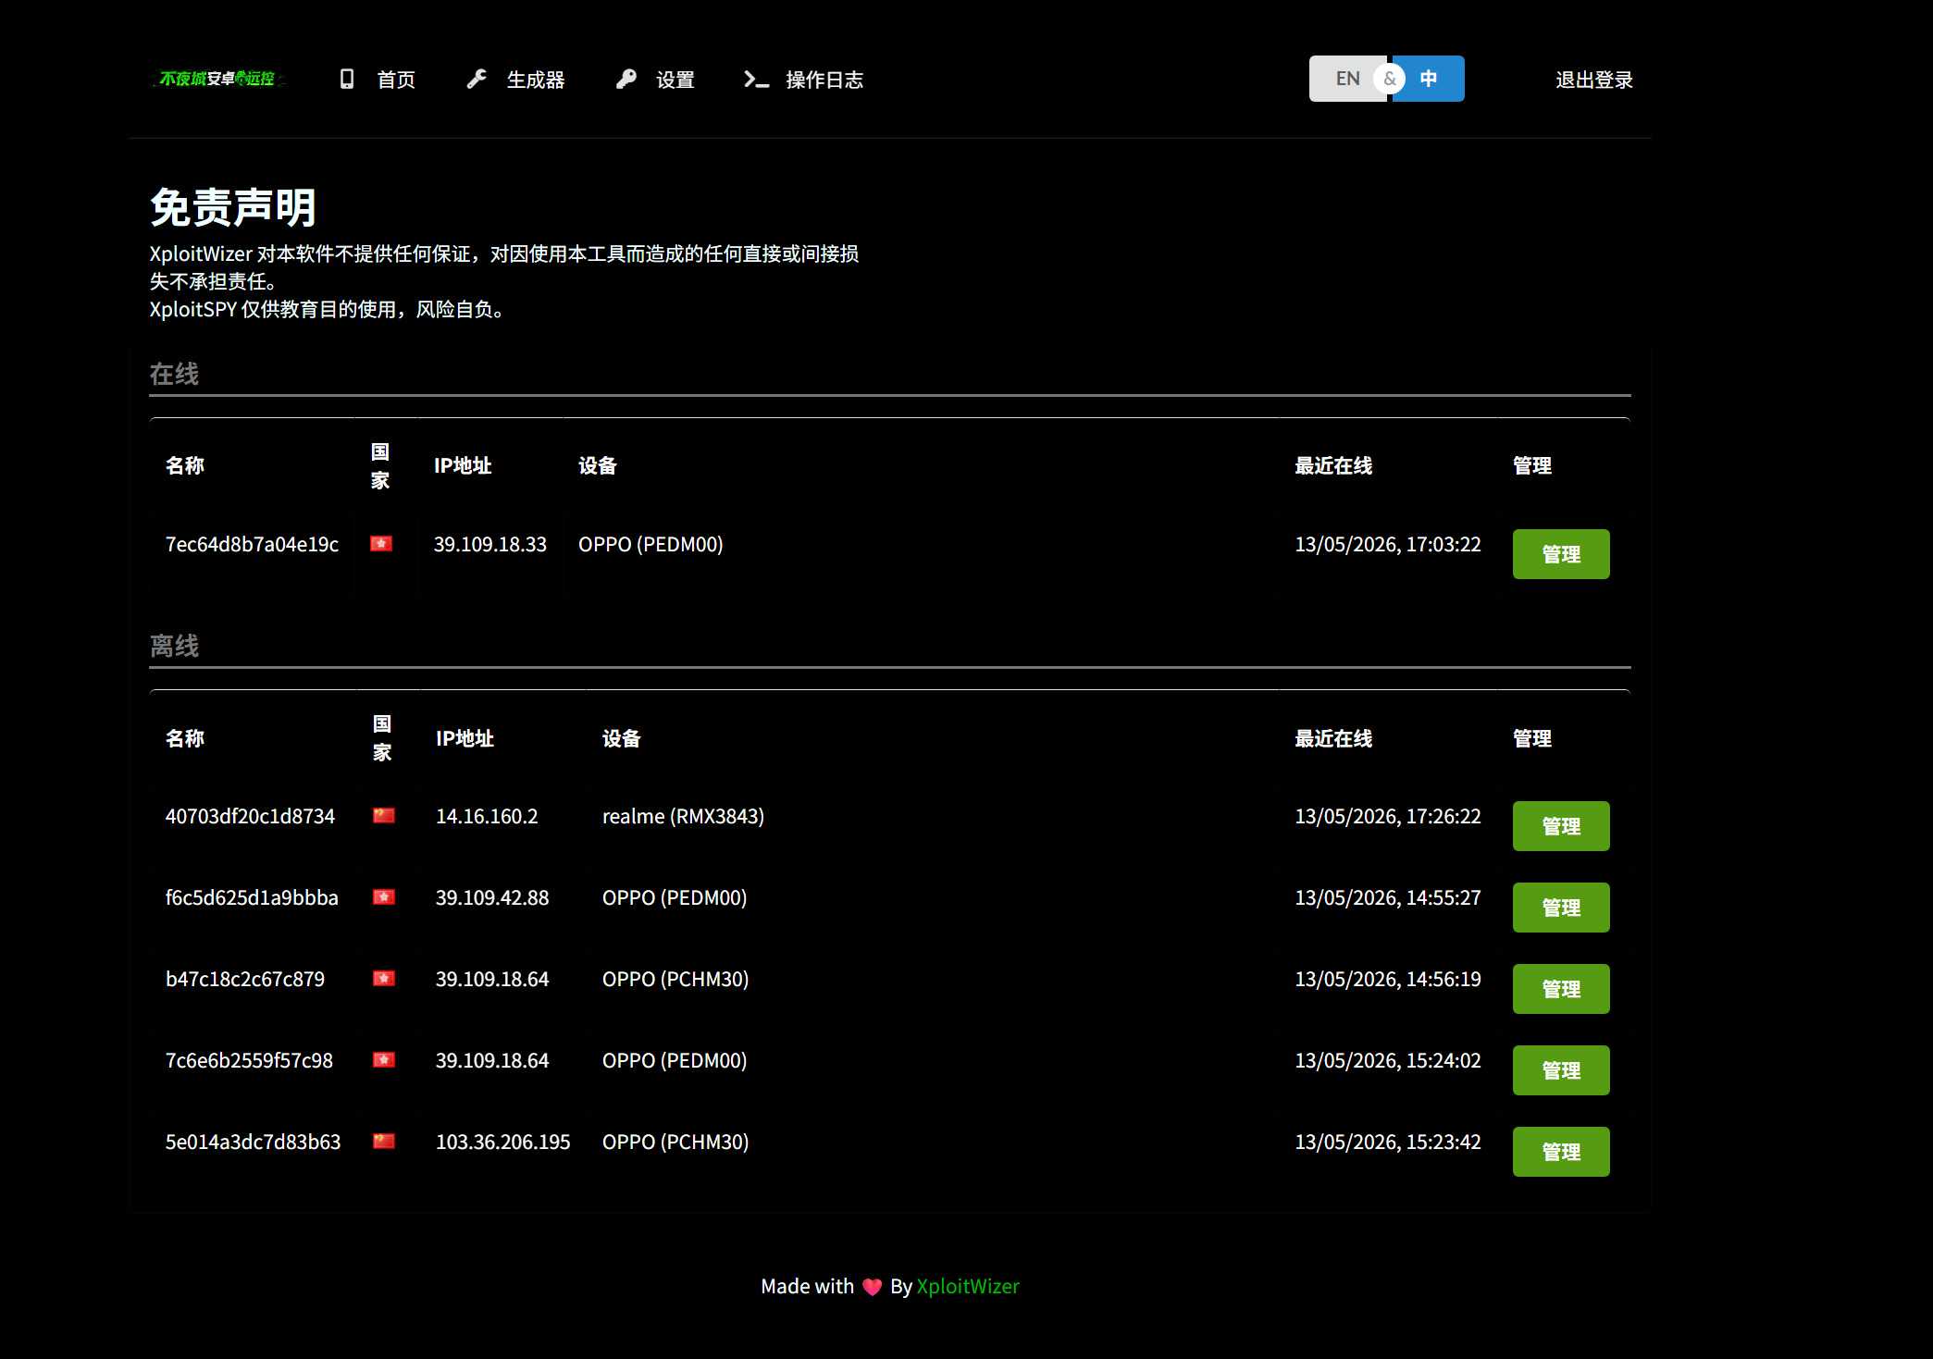Click 管理 for device b47c18c2c67c879
This screenshot has width=1933, height=1359.
1561,989
